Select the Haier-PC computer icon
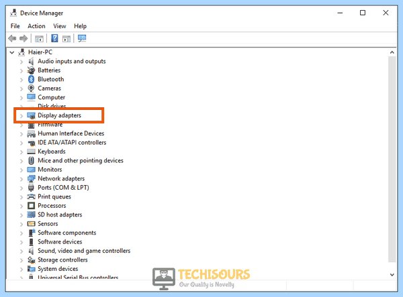The height and width of the screenshot is (297, 403). pyautogui.click(x=21, y=52)
